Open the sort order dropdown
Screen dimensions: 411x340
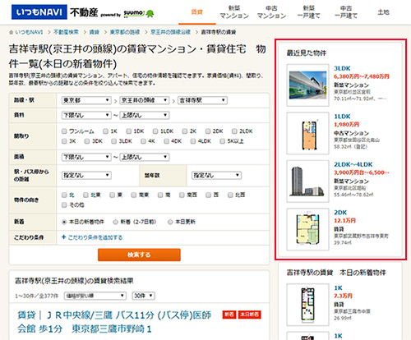(x=95, y=296)
